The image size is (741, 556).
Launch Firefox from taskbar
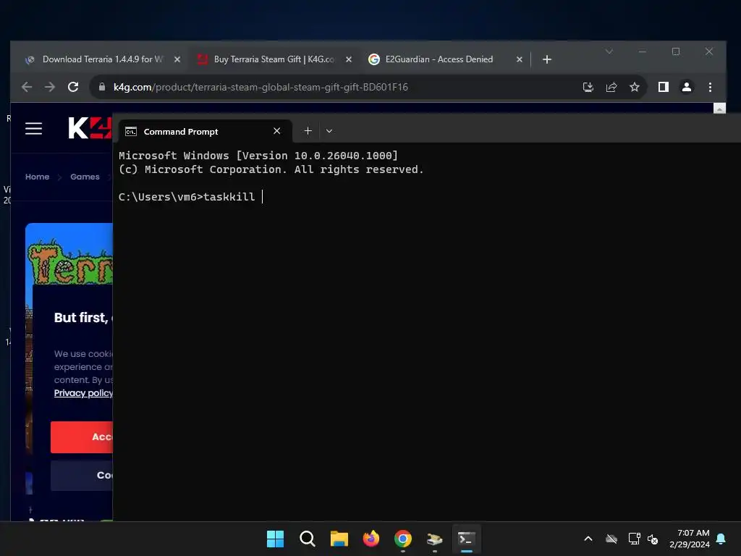point(371,539)
